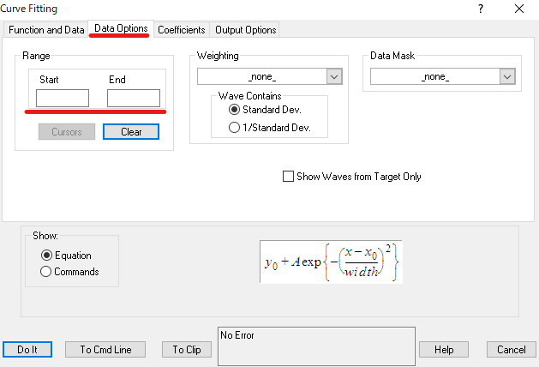Screen dimensions: 539x367
Task: Select the Equation radio under Show
Action: tap(46, 255)
